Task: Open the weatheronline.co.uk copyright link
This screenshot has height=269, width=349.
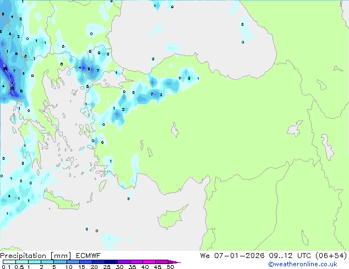Action: (303, 264)
